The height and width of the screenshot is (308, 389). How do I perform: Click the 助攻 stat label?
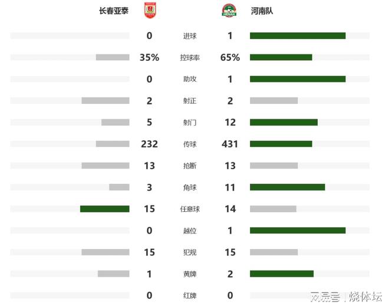tap(190, 79)
